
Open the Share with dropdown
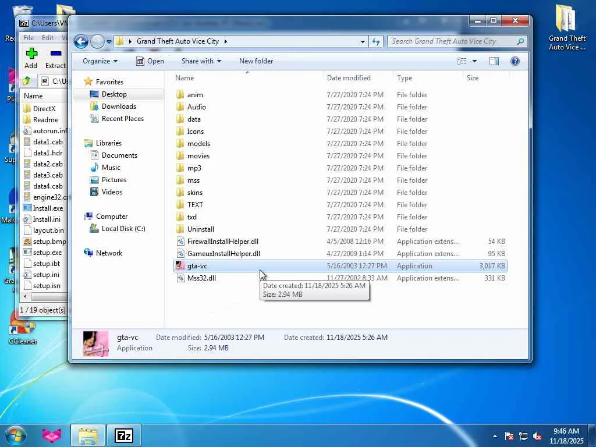[x=201, y=61]
